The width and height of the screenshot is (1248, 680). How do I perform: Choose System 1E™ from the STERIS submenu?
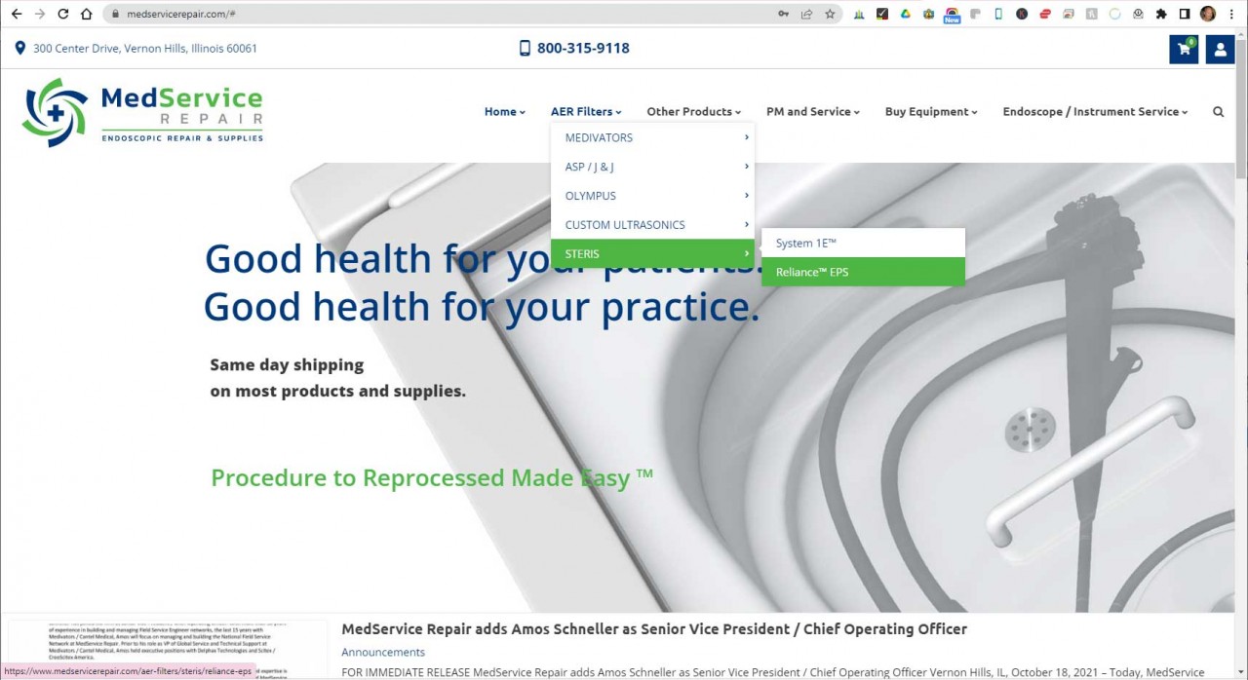click(863, 244)
